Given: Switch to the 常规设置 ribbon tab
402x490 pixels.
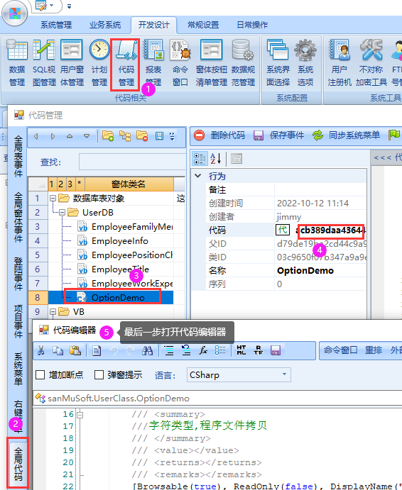Looking at the screenshot, I should 203,25.
